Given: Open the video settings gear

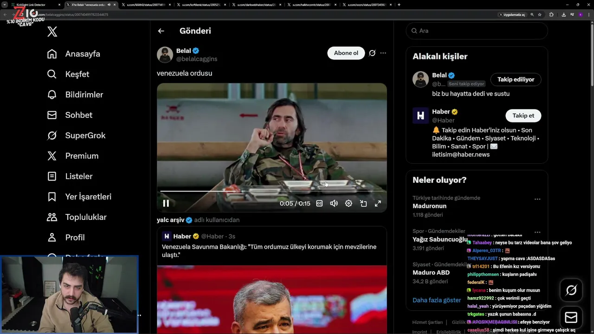Looking at the screenshot, I should 349,203.
